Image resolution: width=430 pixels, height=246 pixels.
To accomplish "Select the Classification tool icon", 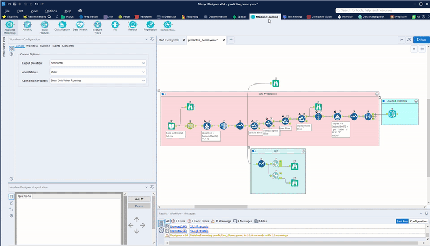I will point(62,25).
